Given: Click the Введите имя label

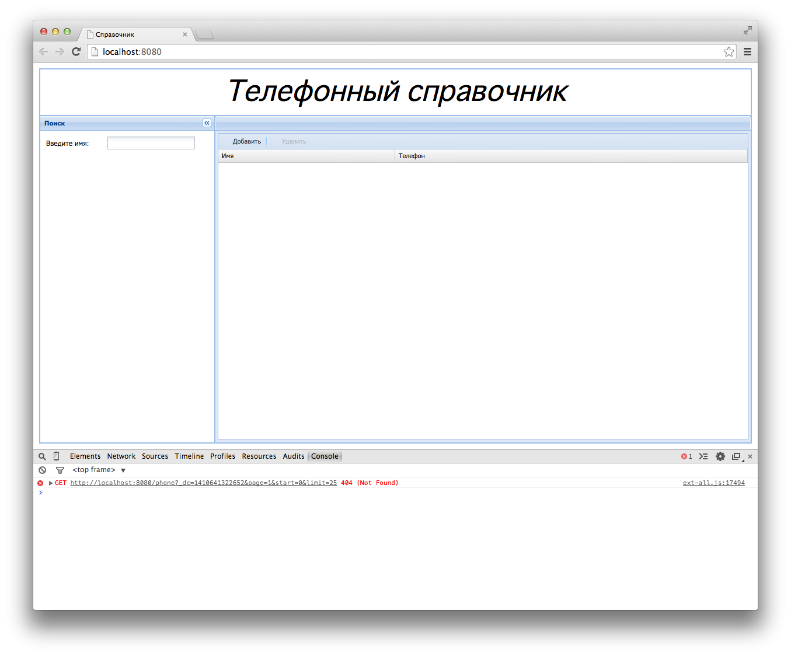Looking at the screenshot, I should click(68, 144).
